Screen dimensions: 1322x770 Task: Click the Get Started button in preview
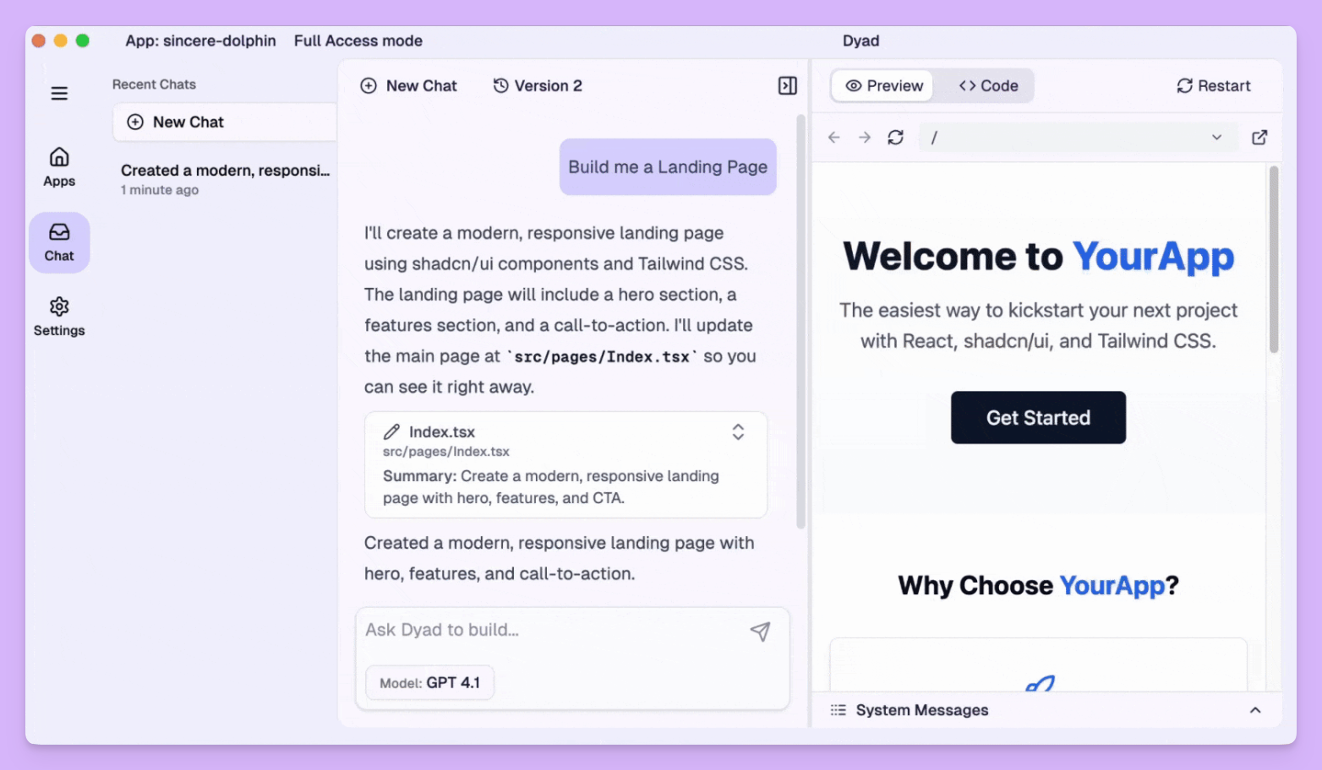point(1037,417)
